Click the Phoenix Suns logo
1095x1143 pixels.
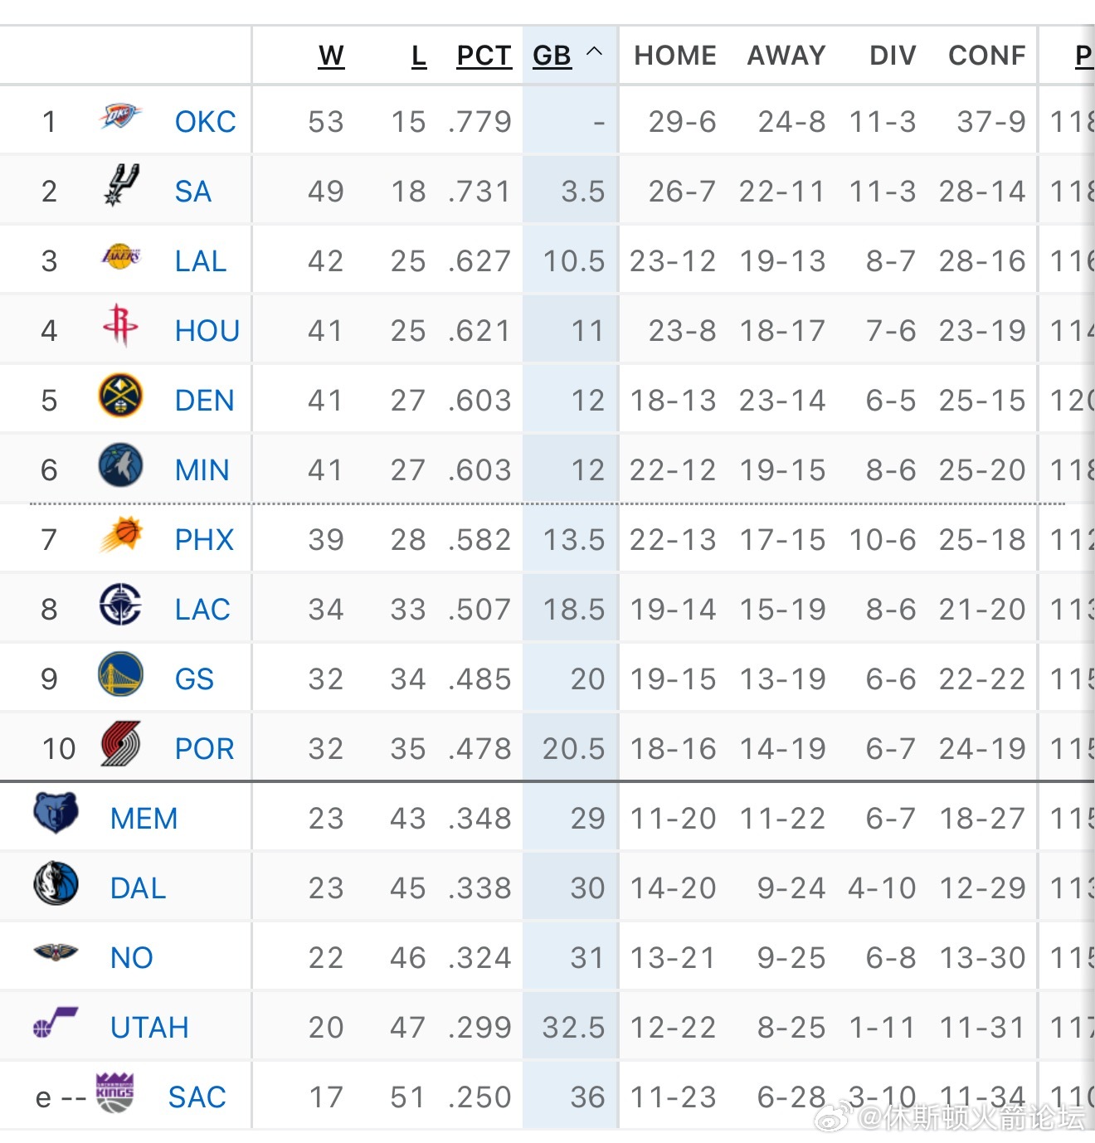120,535
